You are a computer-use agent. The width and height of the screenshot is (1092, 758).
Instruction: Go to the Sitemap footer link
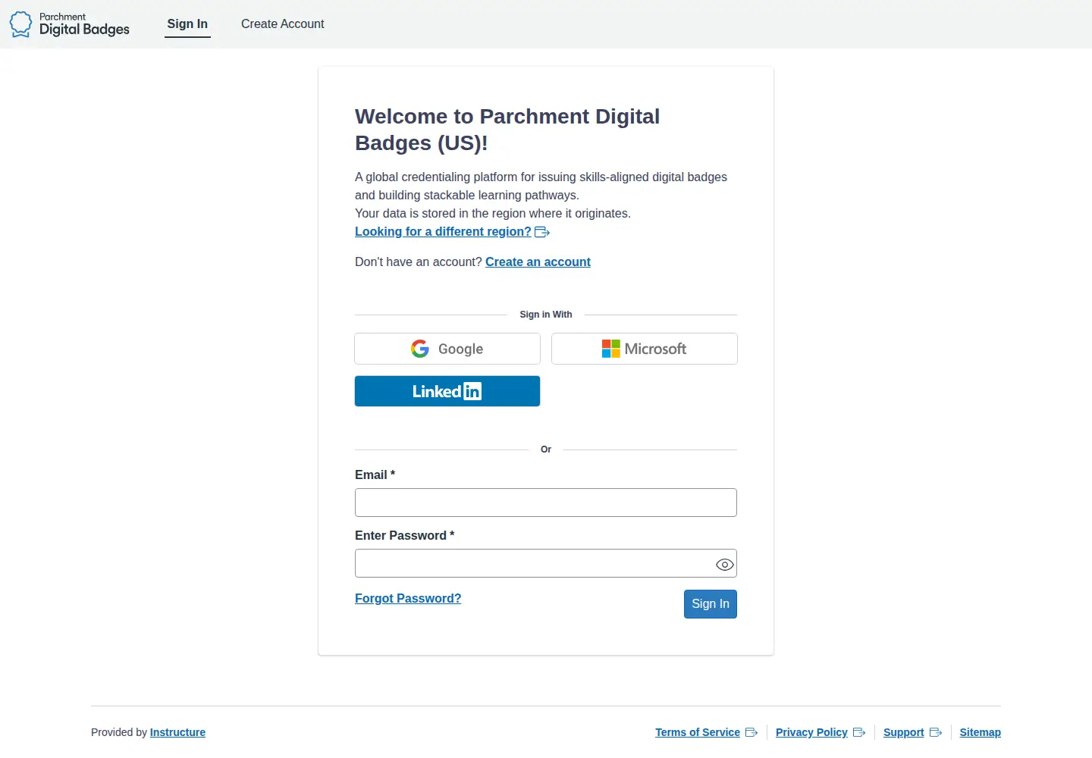coord(980,732)
